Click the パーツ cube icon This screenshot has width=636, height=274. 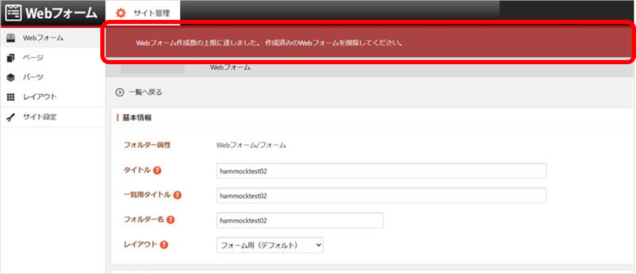coord(10,77)
